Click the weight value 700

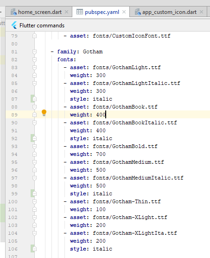101,154
